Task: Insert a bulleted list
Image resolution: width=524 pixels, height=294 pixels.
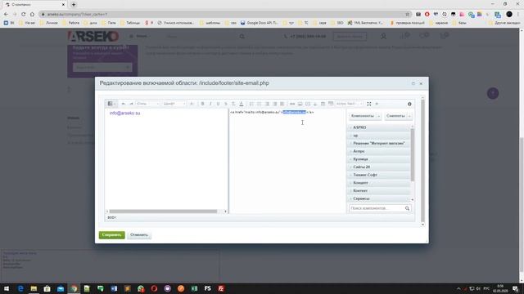Action: 259,104
